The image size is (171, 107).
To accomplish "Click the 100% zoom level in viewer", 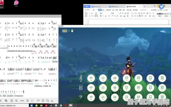I will click(22, 101).
